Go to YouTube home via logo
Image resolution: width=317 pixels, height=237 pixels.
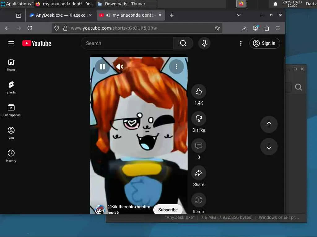click(x=37, y=43)
